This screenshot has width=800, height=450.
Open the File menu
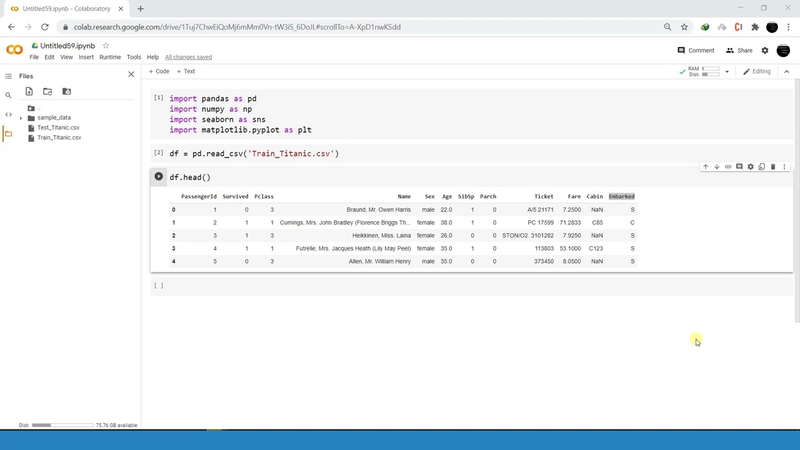point(34,57)
